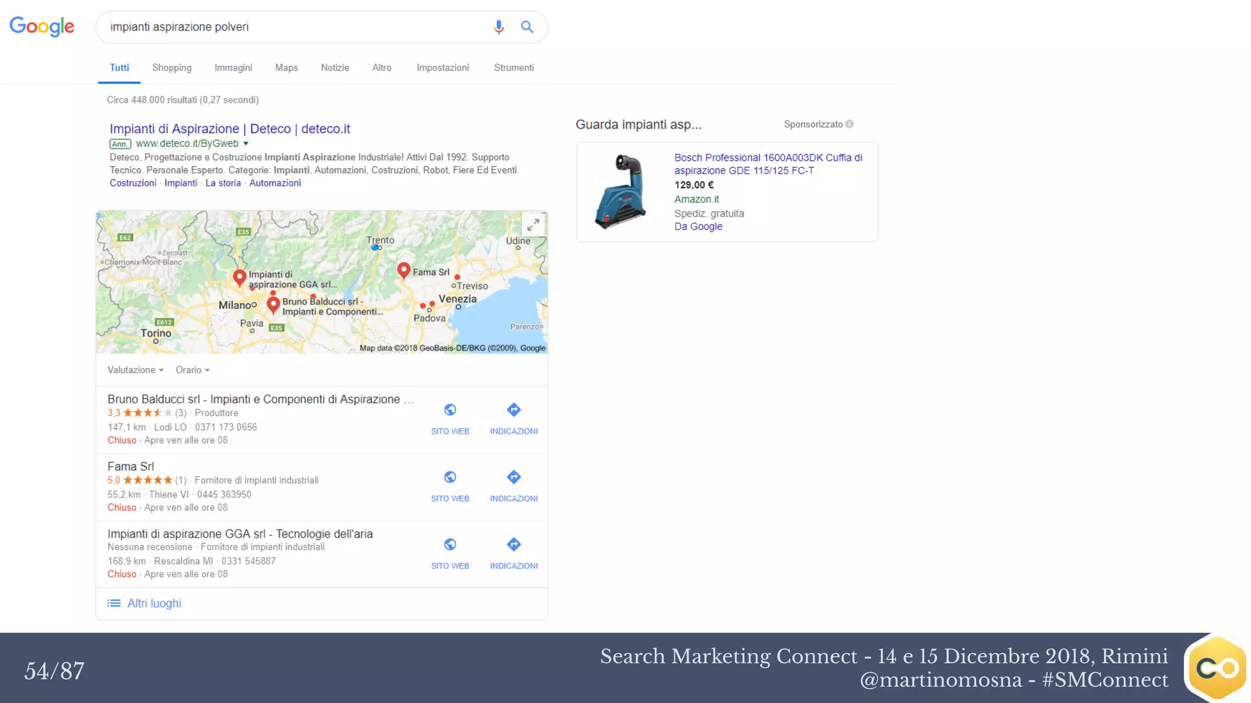Click the Milano label on map

point(235,305)
